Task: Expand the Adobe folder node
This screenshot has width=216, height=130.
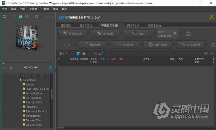Action: 22,85
